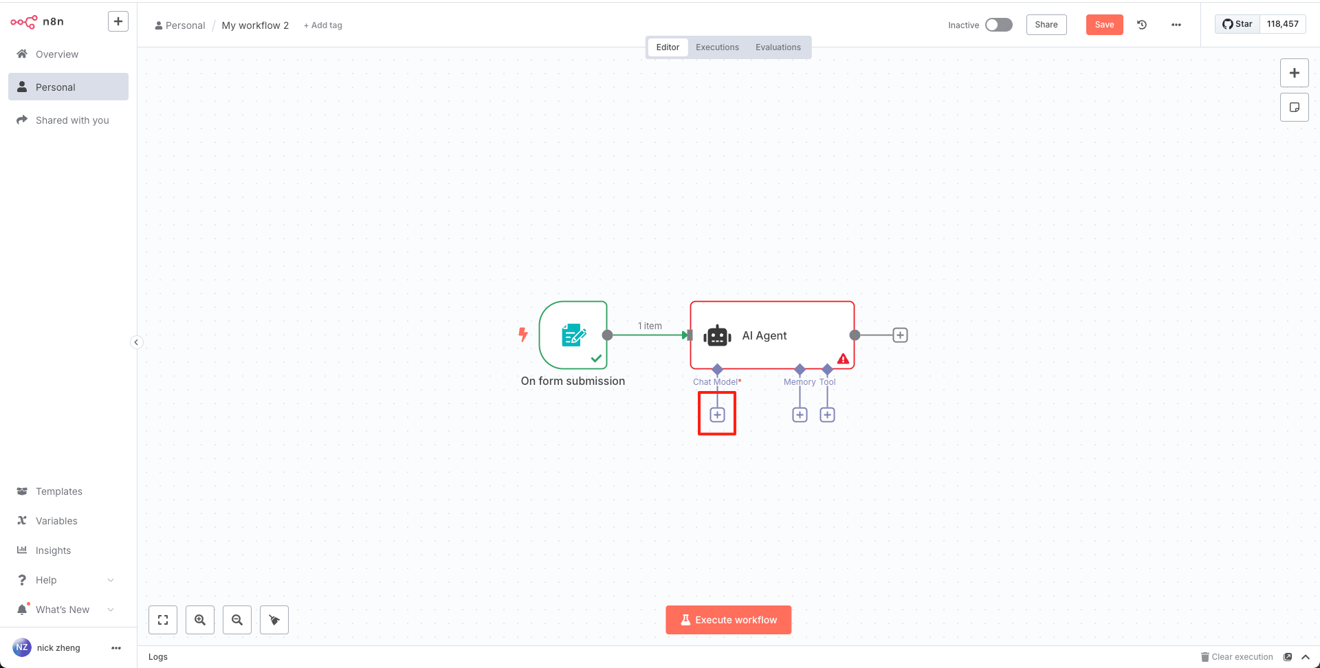Image resolution: width=1320 pixels, height=668 pixels.
Task: Collapse the sidebar with the chevron handle
Action: point(137,342)
